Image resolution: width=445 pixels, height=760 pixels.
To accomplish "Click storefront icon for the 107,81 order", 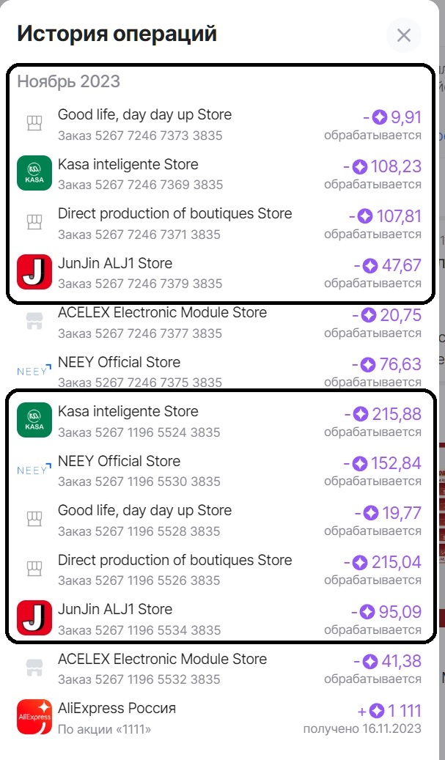I will point(32,223).
